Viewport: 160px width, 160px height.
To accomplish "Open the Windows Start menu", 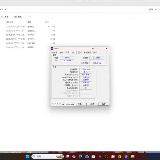I will coord(28,156).
